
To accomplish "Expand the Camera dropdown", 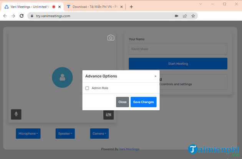I will pyautogui.click(x=99, y=134).
